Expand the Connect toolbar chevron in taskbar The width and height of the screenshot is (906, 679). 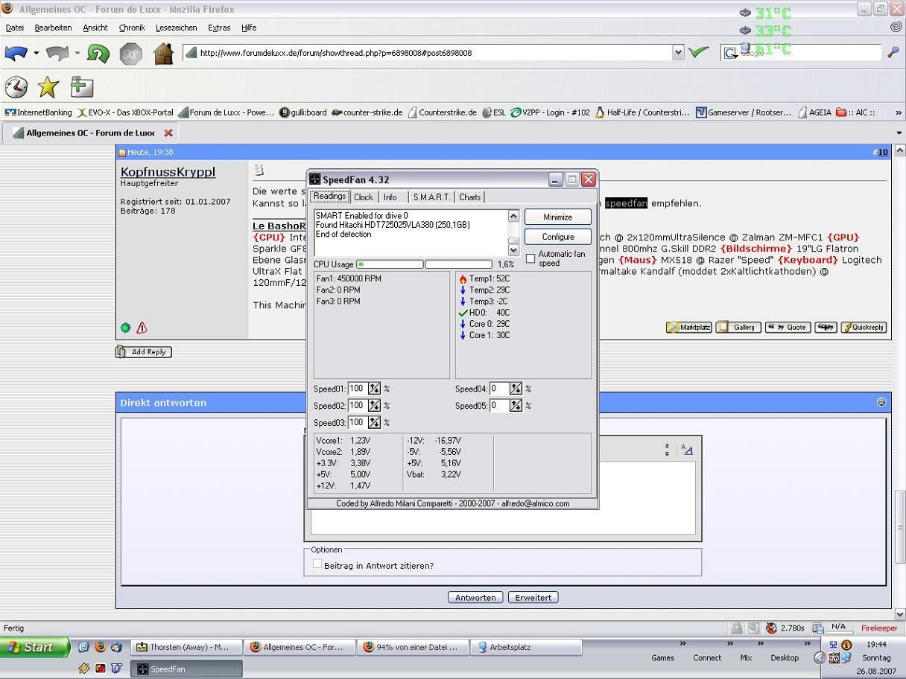click(731, 644)
